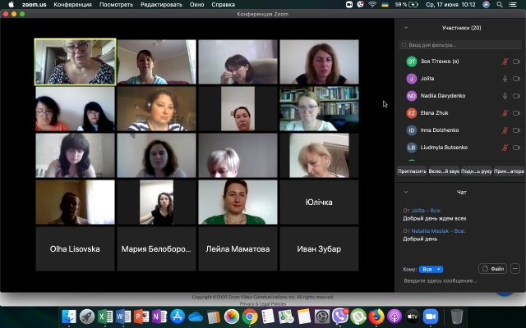Open Zoom from the Dock
526x328 pixels.
click(x=431, y=317)
